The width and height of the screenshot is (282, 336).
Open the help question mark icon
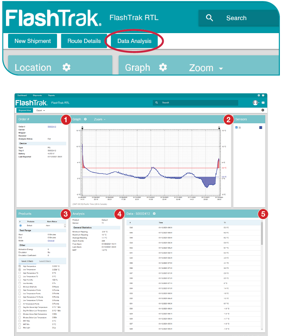(263, 95)
